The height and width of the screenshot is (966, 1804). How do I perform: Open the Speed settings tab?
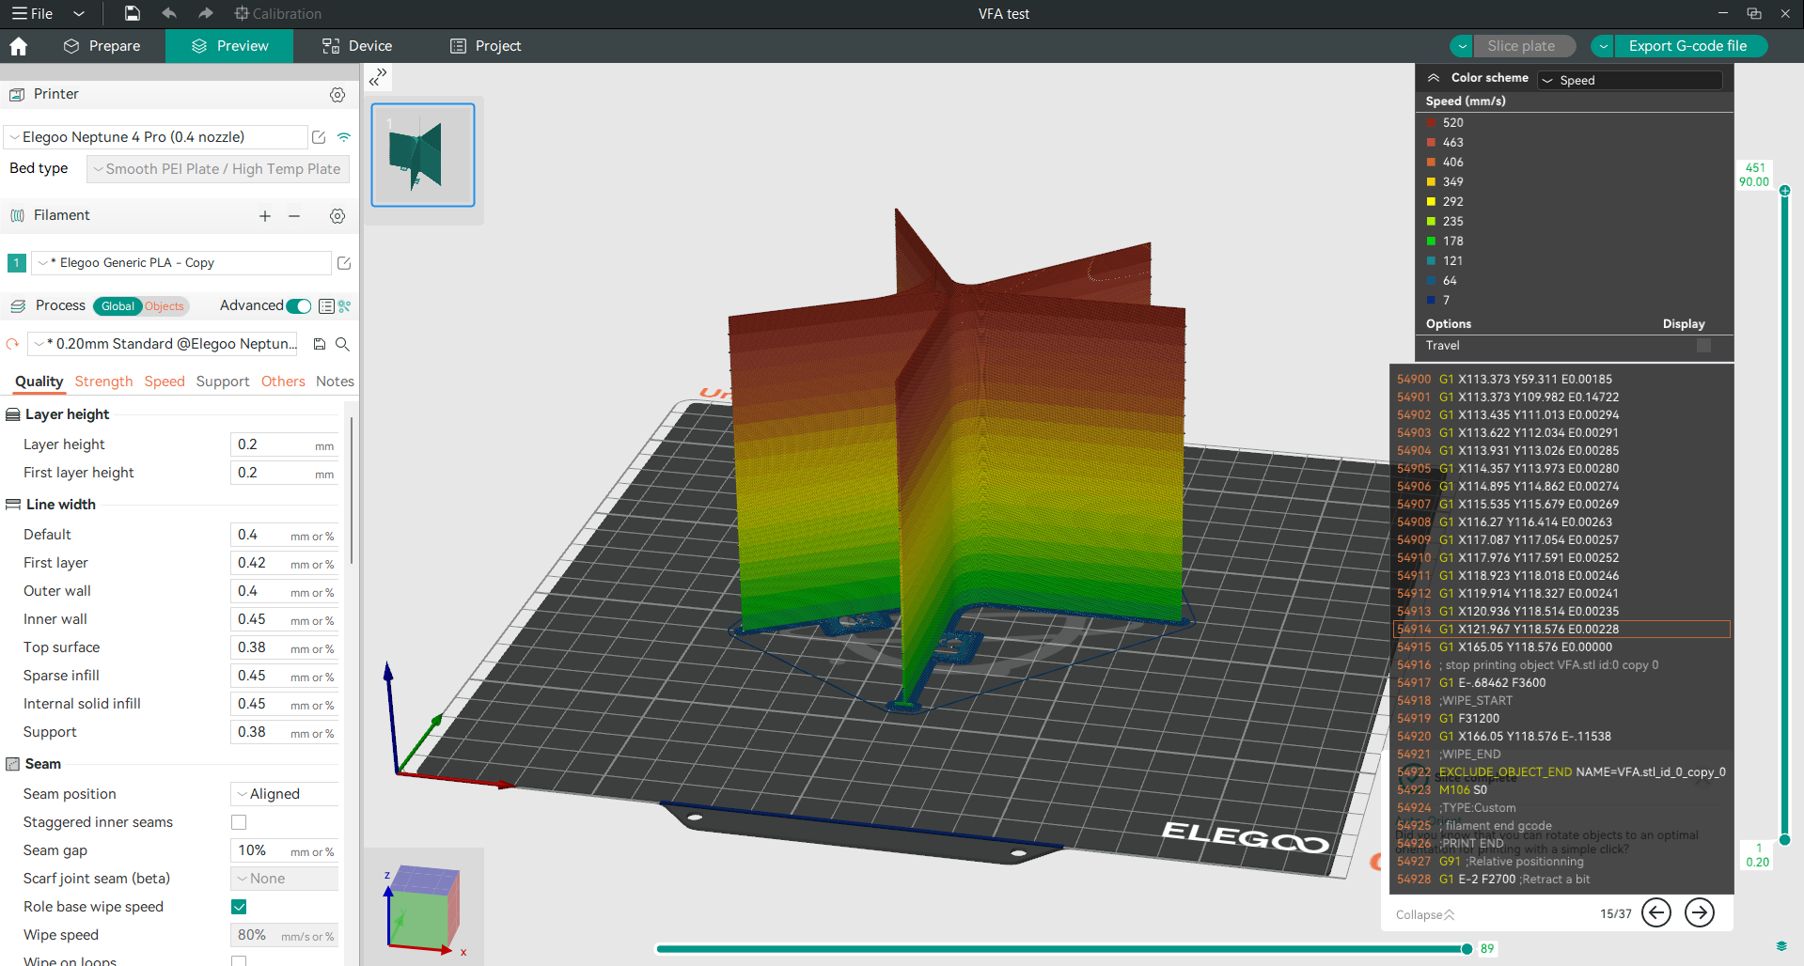tap(165, 382)
